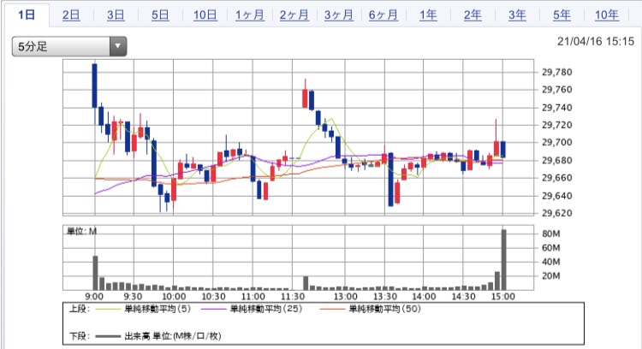Viewport: 642px width, 349px height.
Task: Click the 単純移動平均(50) legend entry
Action: coord(370,309)
